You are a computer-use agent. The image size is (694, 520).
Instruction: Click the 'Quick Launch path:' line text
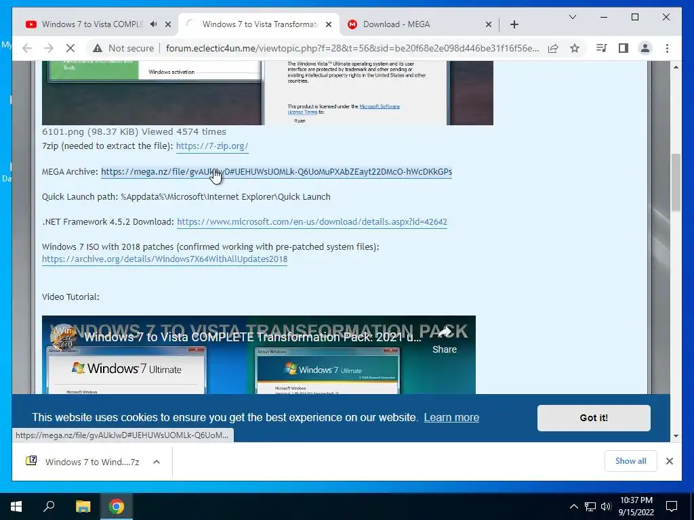click(x=186, y=197)
